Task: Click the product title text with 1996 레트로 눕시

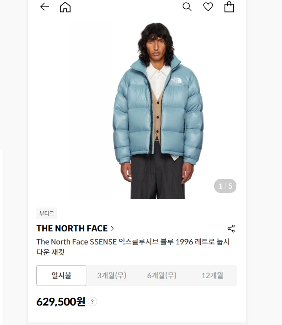Action: pyautogui.click(x=133, y=247)
